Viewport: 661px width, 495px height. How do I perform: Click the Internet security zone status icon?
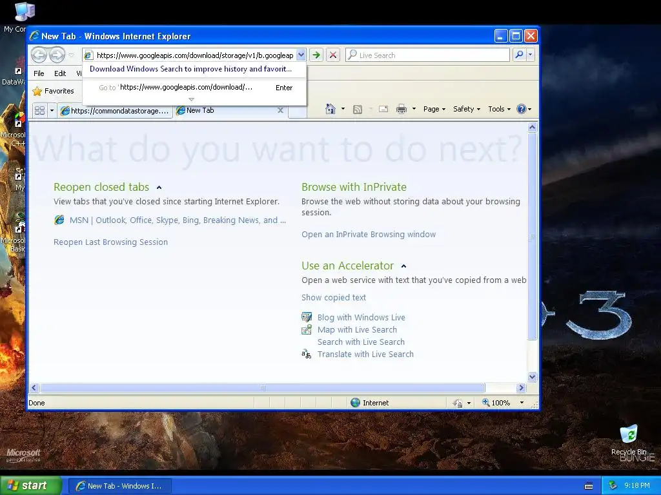(x=356, y=403)
